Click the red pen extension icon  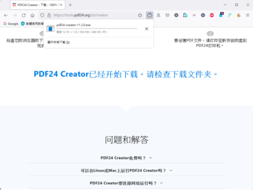tap(194, 15)
